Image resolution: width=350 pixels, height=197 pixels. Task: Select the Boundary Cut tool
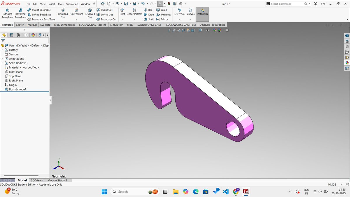106,19
